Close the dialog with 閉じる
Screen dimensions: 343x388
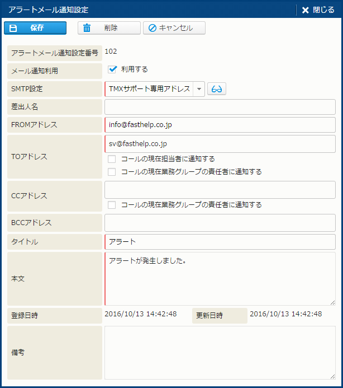coord(318,10)
